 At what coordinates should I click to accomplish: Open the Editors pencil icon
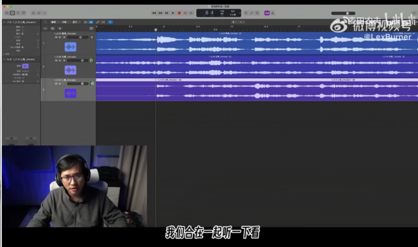45,13
